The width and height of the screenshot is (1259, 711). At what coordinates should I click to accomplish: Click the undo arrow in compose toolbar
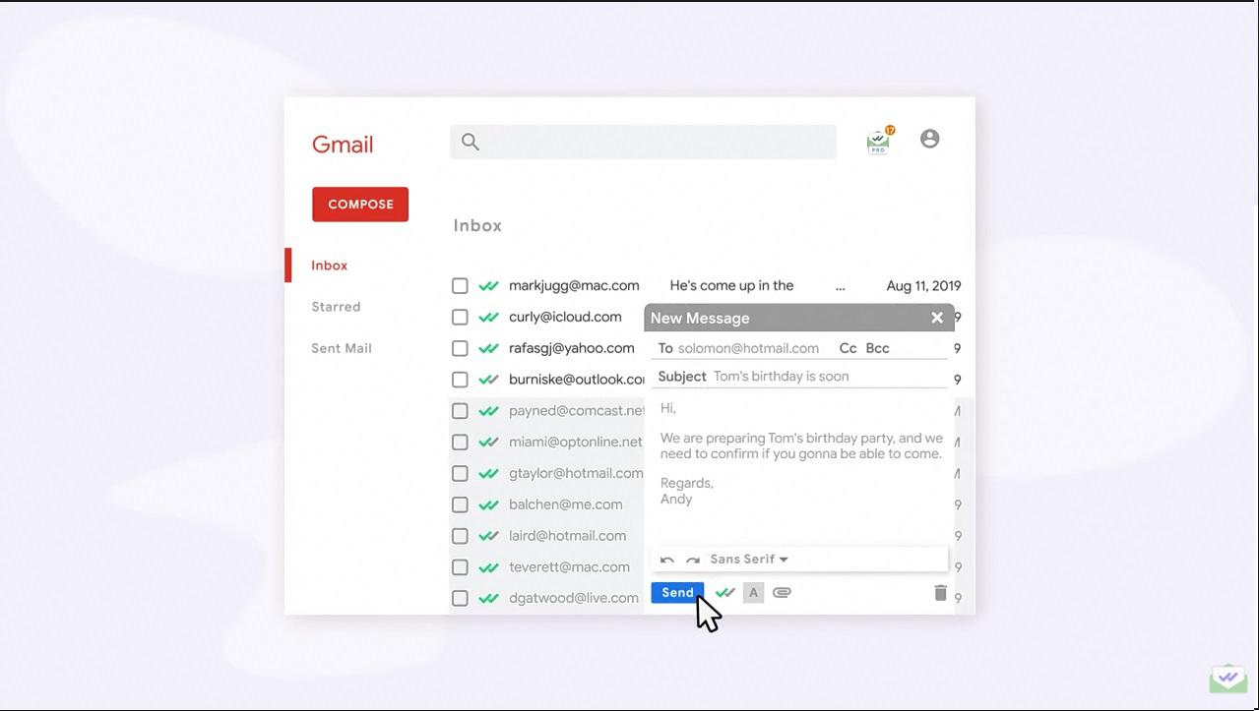(667, 560)
